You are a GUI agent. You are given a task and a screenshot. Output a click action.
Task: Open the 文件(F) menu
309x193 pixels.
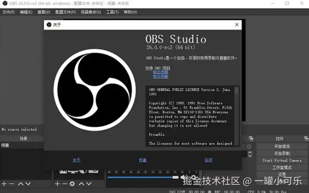(8, 12)
